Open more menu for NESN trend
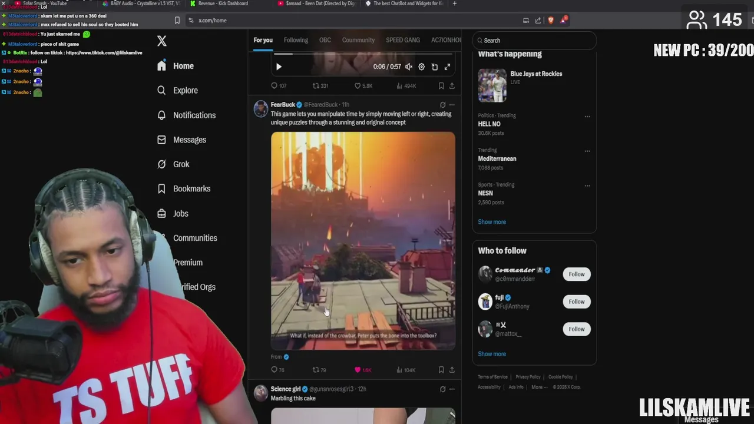This screenshot has height=424, width=754. [587, 185]
